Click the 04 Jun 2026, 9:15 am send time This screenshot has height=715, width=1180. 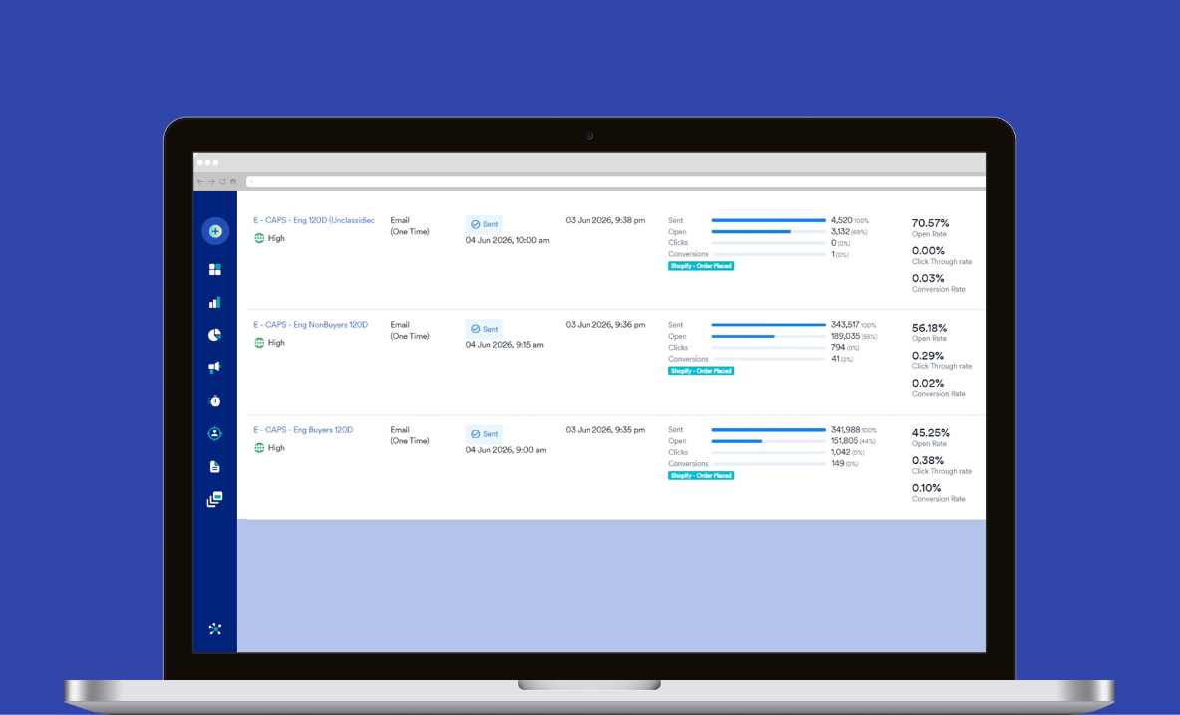pyautogui.click(x=504, y=345)
